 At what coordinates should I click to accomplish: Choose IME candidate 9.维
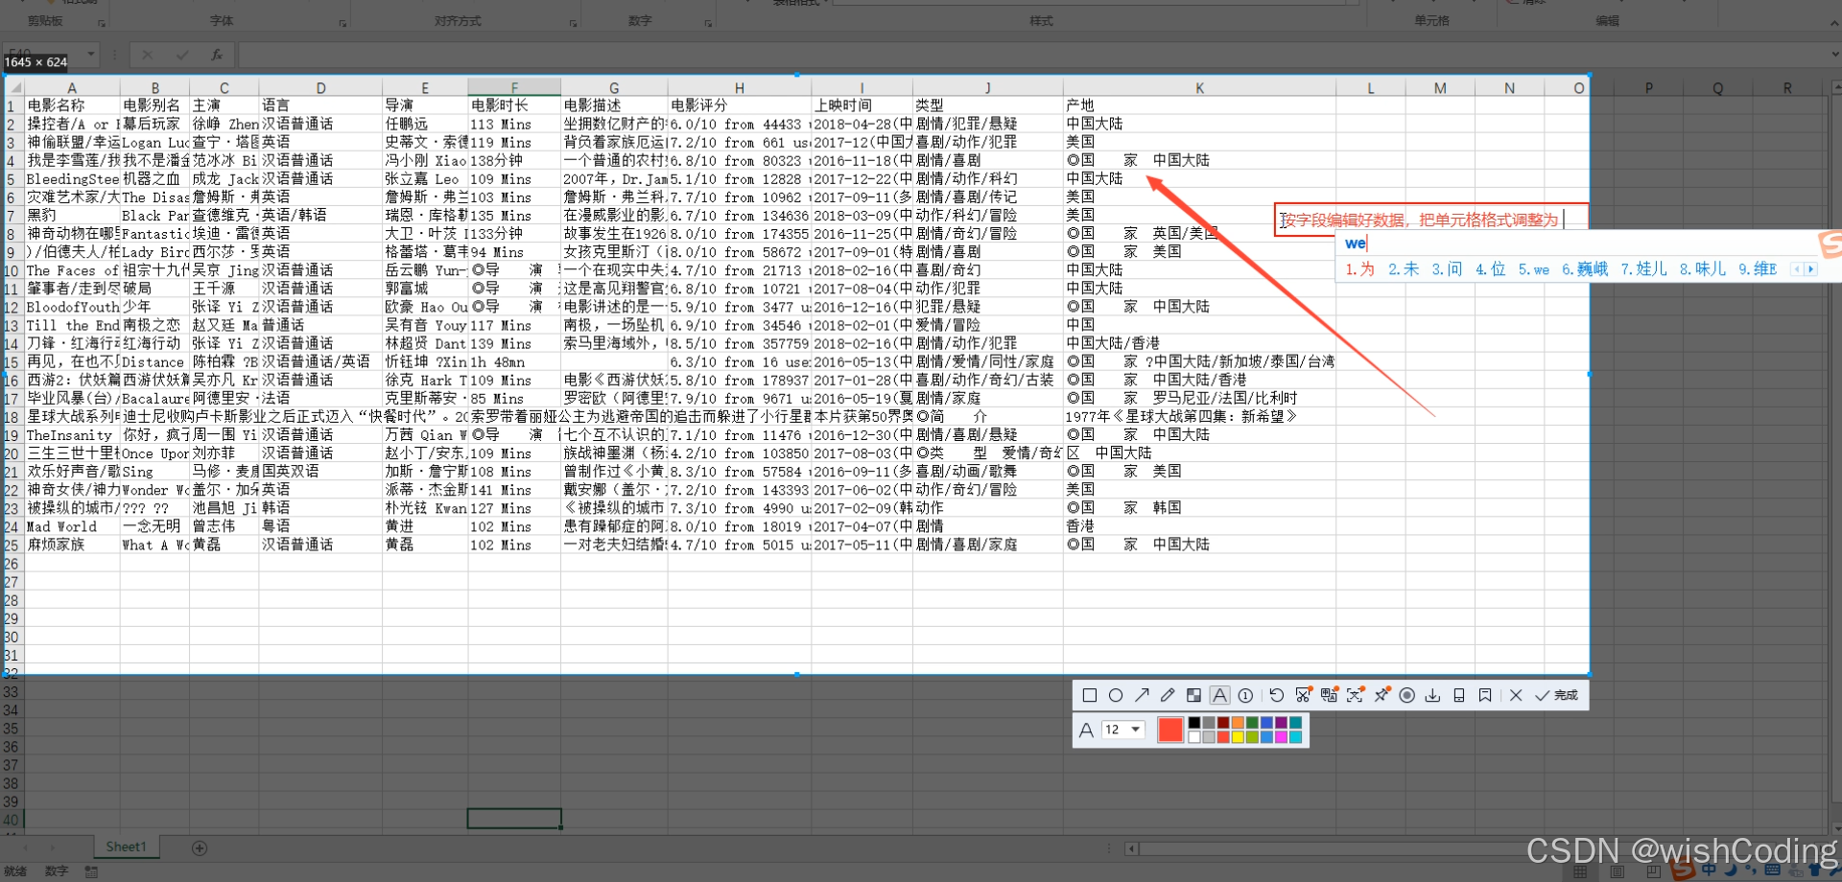click(1758, 269)
